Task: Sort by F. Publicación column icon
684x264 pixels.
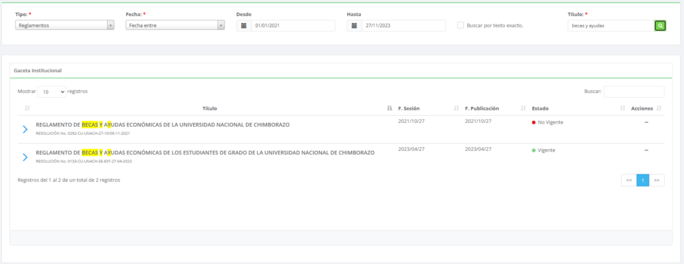Action: 523,108
